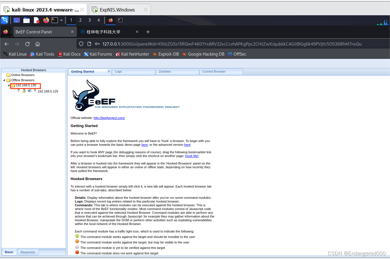This screenshot has width=390, height=259.
Task: Open the terminal emulator launcher icon
Action: (x=55, y=20)
